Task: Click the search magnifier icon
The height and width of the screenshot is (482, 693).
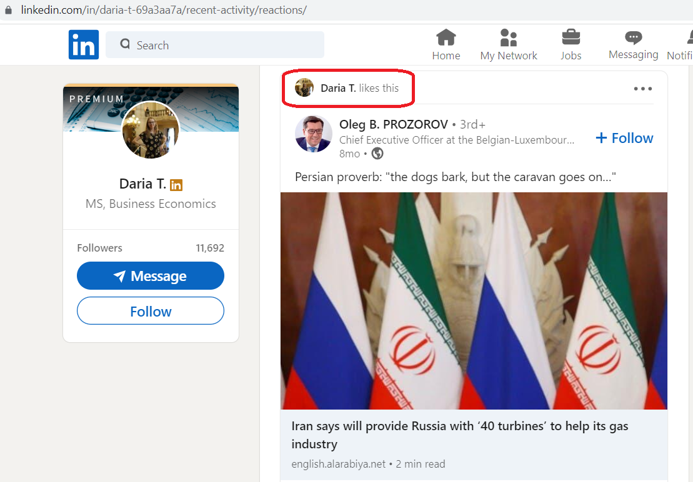Action: 125,44
